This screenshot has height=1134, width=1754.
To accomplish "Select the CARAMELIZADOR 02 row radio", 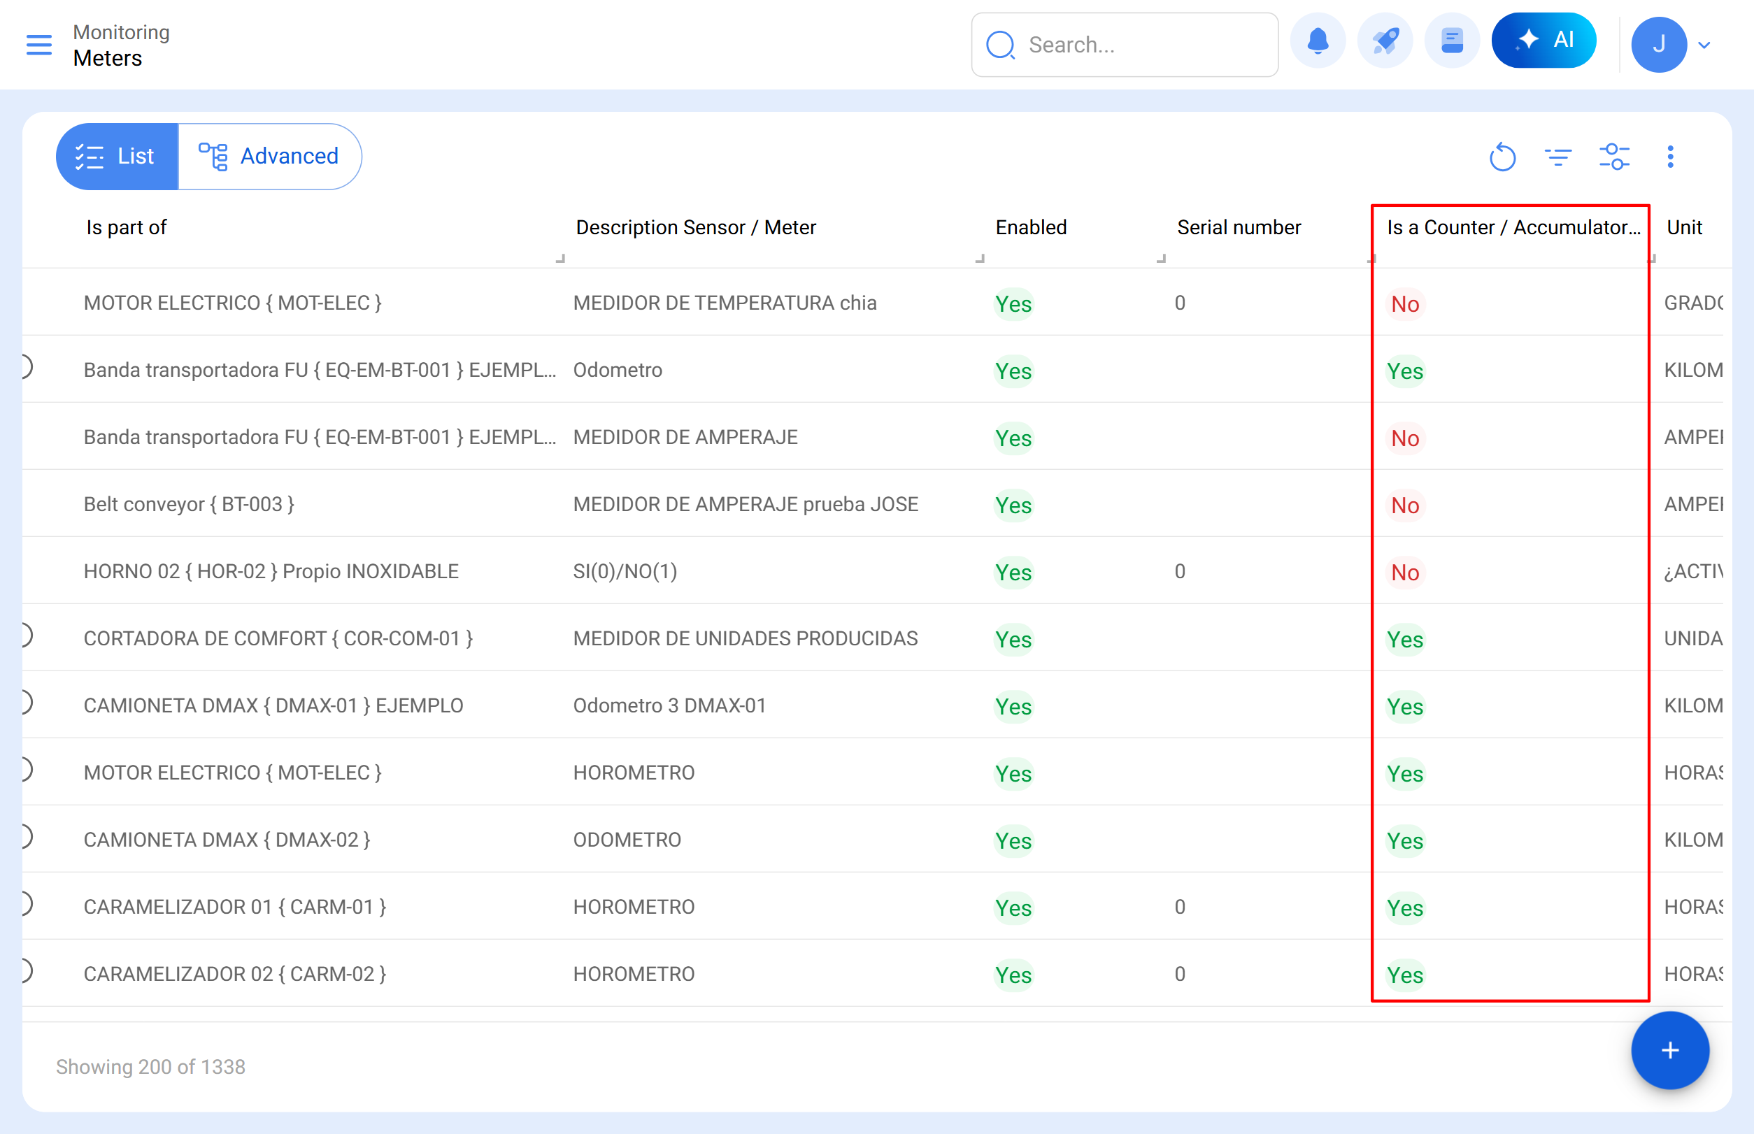I will tap(27, 970).
